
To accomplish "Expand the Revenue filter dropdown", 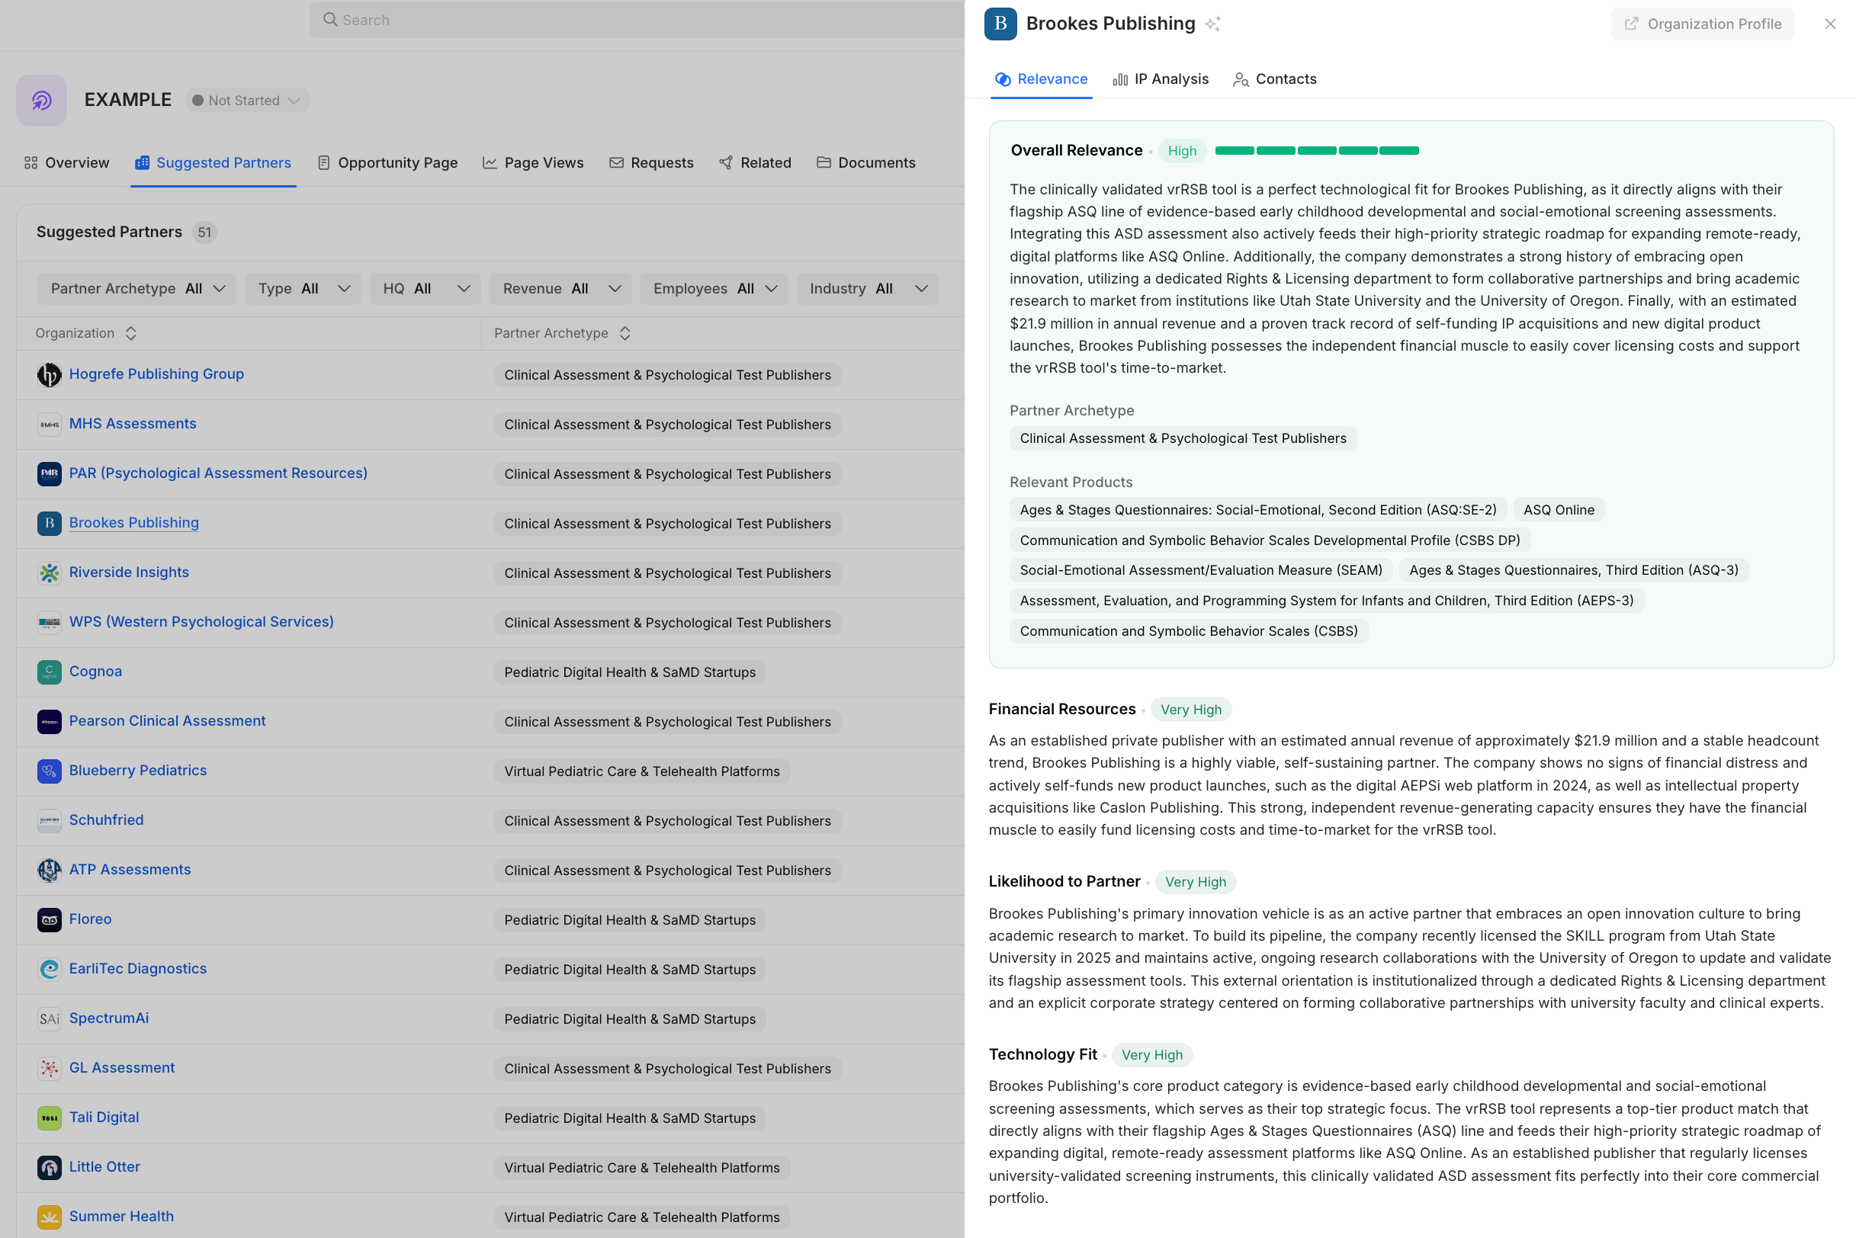I will click(x=560, y=288).
